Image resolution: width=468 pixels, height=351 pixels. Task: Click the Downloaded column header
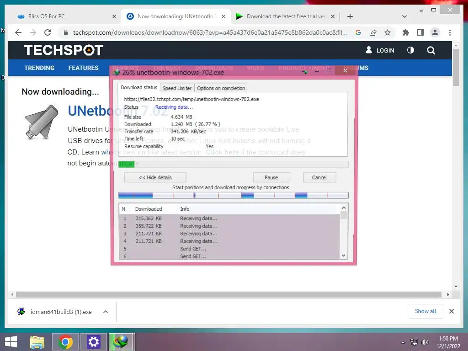(x=149, y=209)
